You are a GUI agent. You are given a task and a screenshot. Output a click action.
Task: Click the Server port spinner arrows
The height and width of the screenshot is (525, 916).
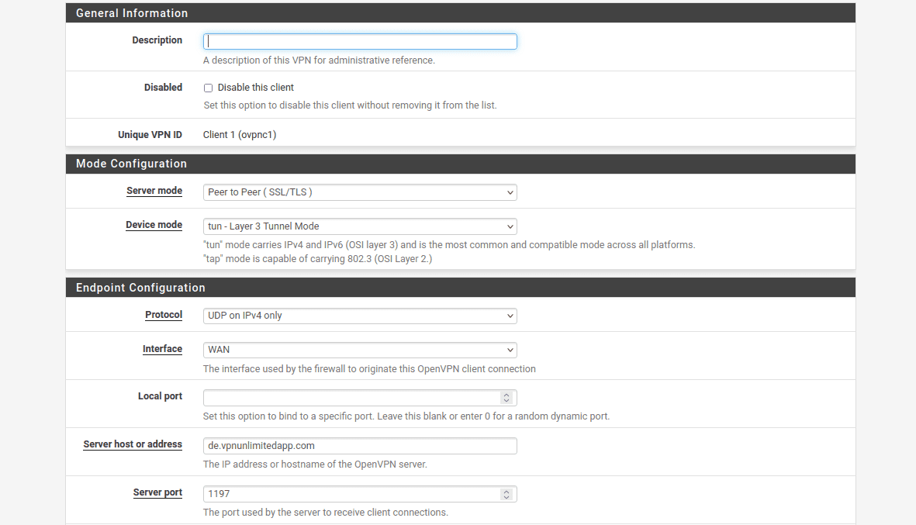[x=506, y=494]
